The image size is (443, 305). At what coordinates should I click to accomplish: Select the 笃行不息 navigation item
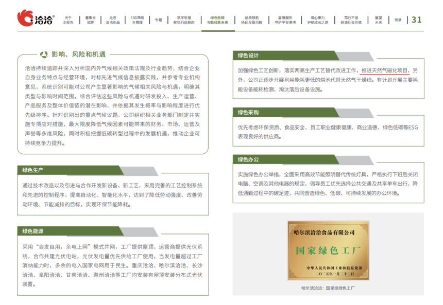click(x=351, y=20)
